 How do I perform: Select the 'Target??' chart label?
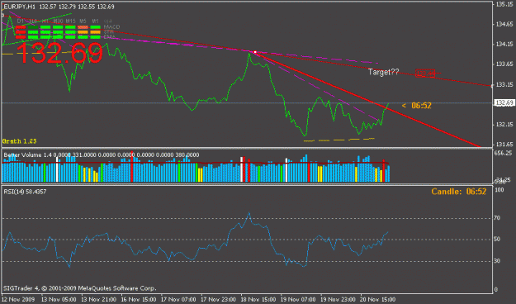[383, 72]
